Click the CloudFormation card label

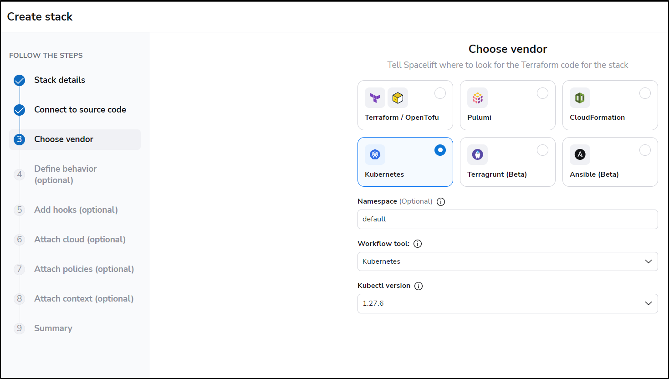pos(597,118)
